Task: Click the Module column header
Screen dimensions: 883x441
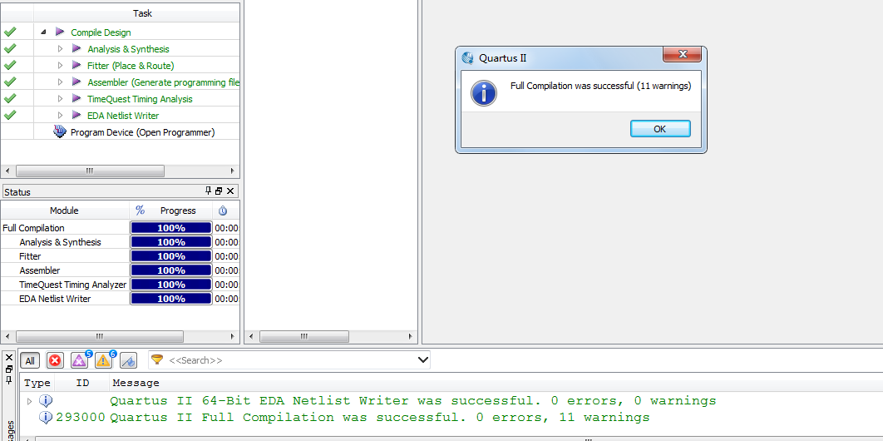Action: point(64,211)
